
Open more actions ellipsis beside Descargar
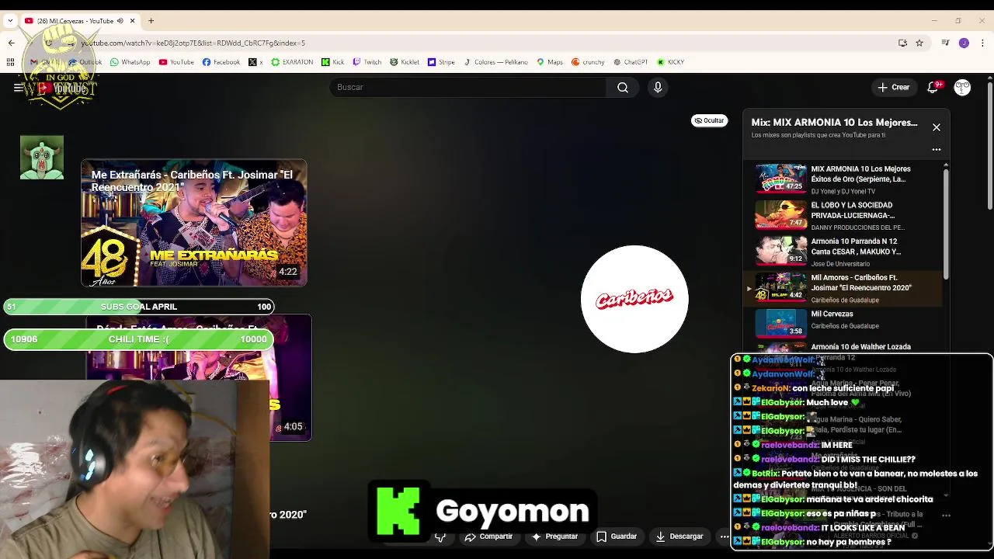[x=724, y=536]
